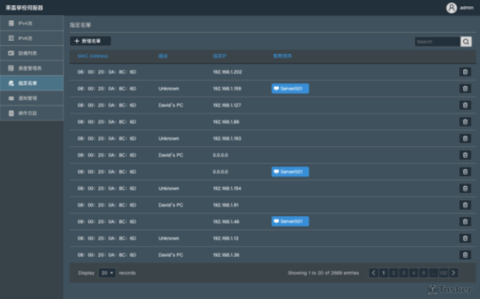Viewport: 480px width, 299px height.
Task: Click Server001 tag in 192.168.1.159 row
Action: click(290, 89)
